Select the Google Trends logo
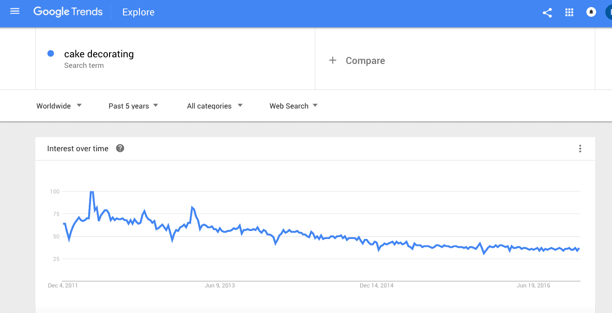 [x=68, y=11]
